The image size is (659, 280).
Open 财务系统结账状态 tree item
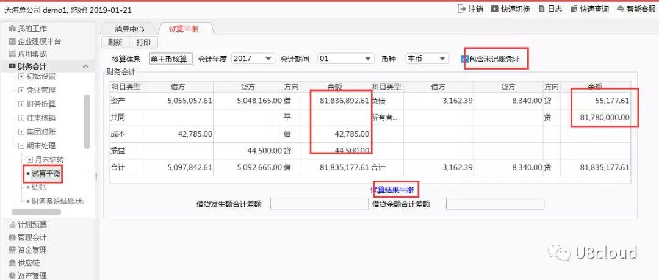pos(57,201)
